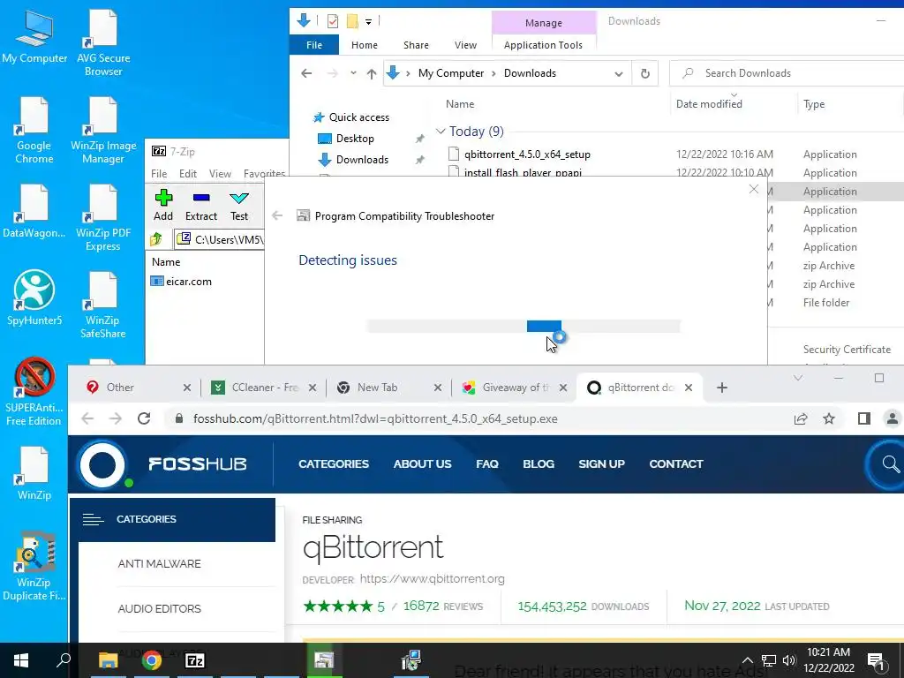Click Extract button in 7-Zip toolbar
904x678 pixels.
coord(200,205)
